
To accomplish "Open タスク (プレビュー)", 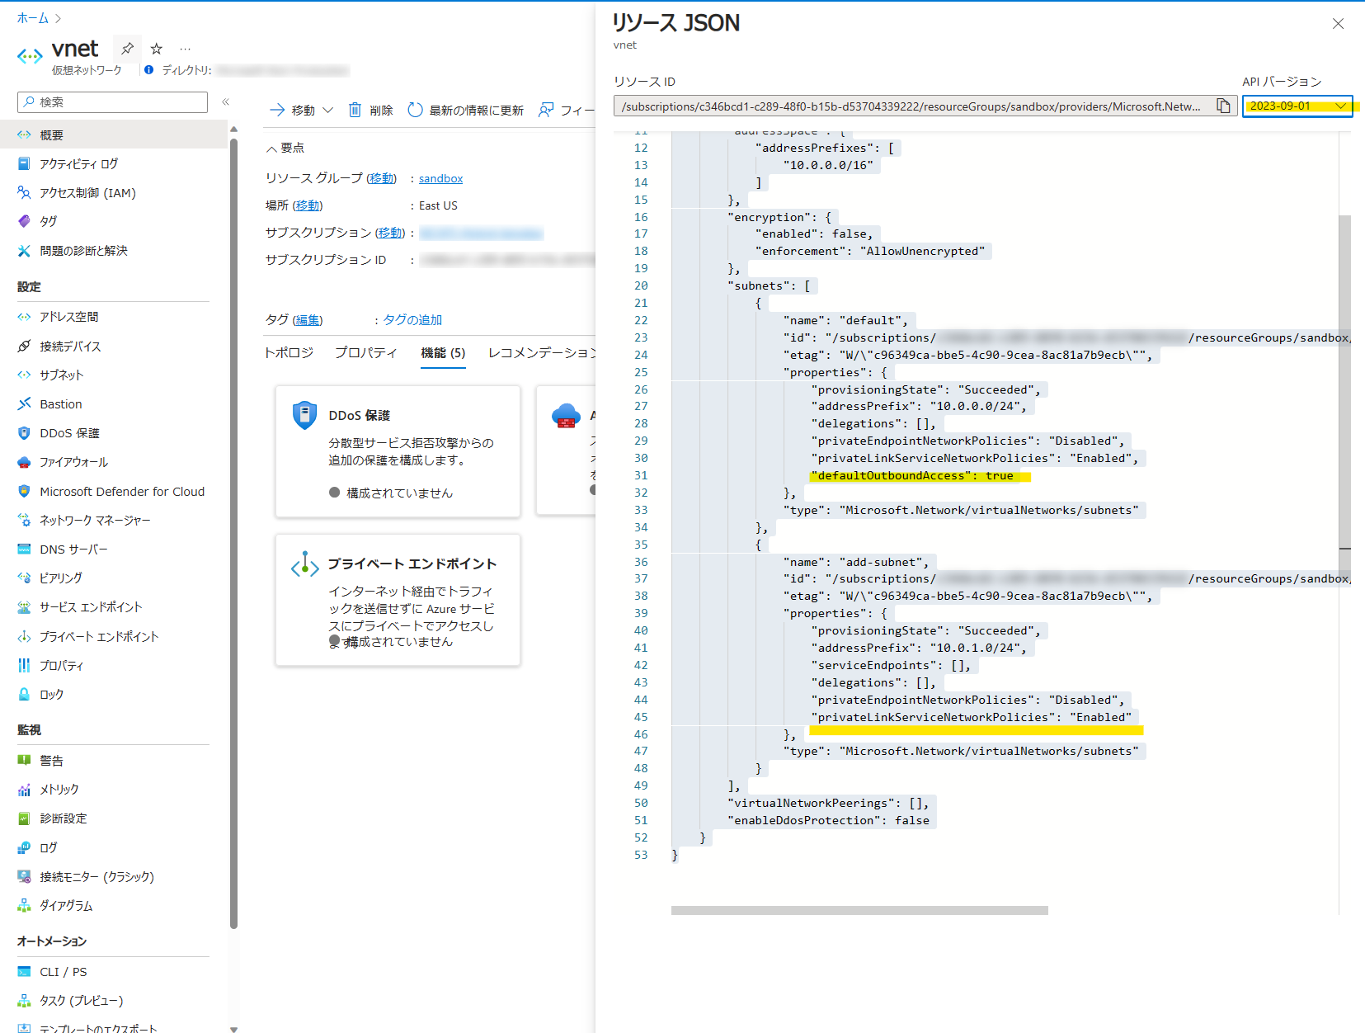I will click(82, 1000).
